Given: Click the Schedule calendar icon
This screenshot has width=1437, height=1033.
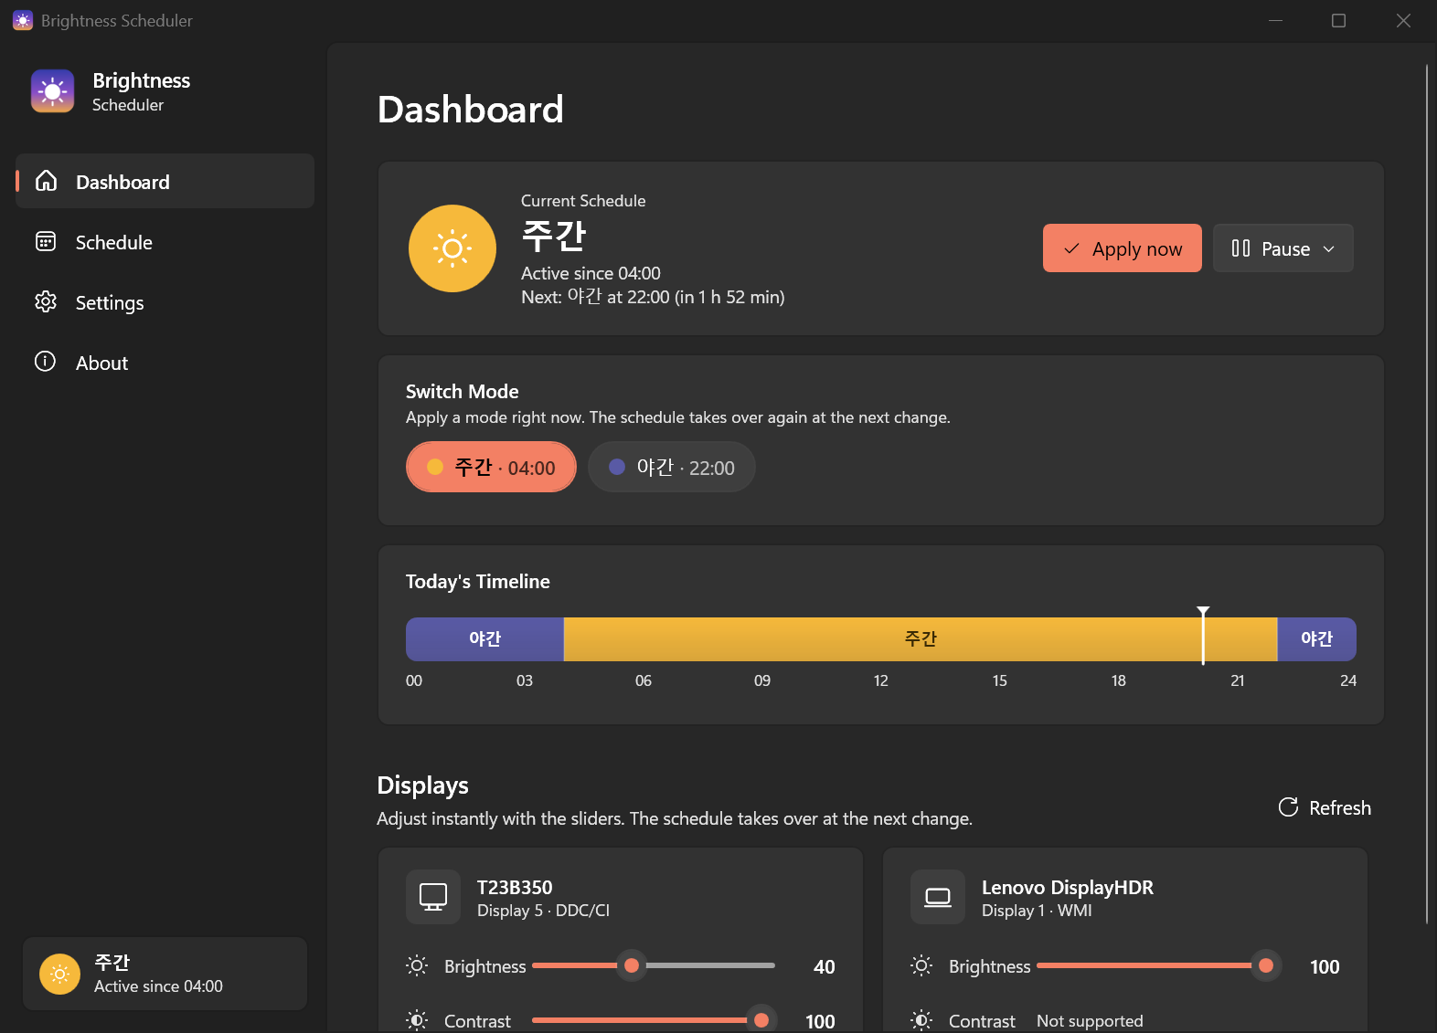Looking at the screenshot, I should [x=46, y=241].
